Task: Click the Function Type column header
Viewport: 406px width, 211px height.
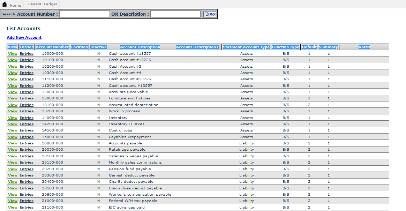Action: pyautogui.click(x=285, y=47)
